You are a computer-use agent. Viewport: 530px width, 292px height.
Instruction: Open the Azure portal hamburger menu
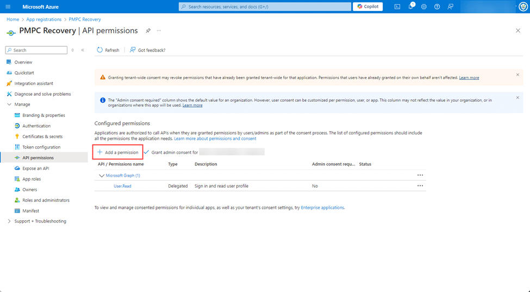(x=8, y=7)
